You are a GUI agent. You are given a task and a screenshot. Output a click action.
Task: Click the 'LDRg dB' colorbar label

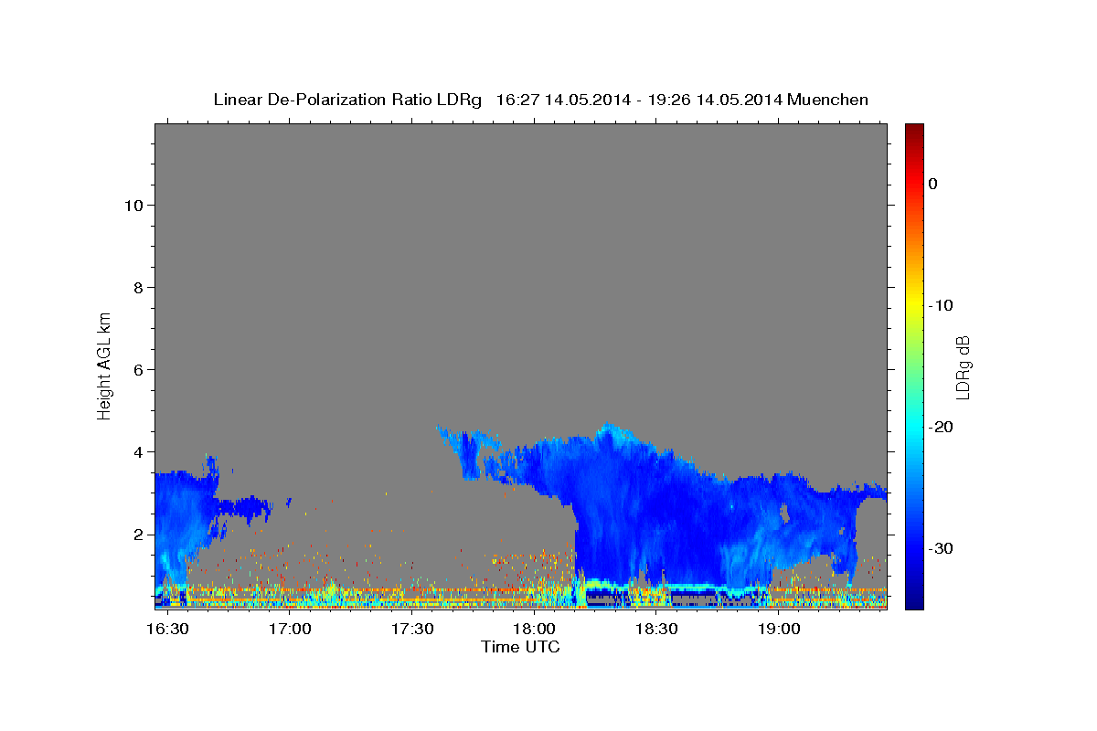coord(962,367)
